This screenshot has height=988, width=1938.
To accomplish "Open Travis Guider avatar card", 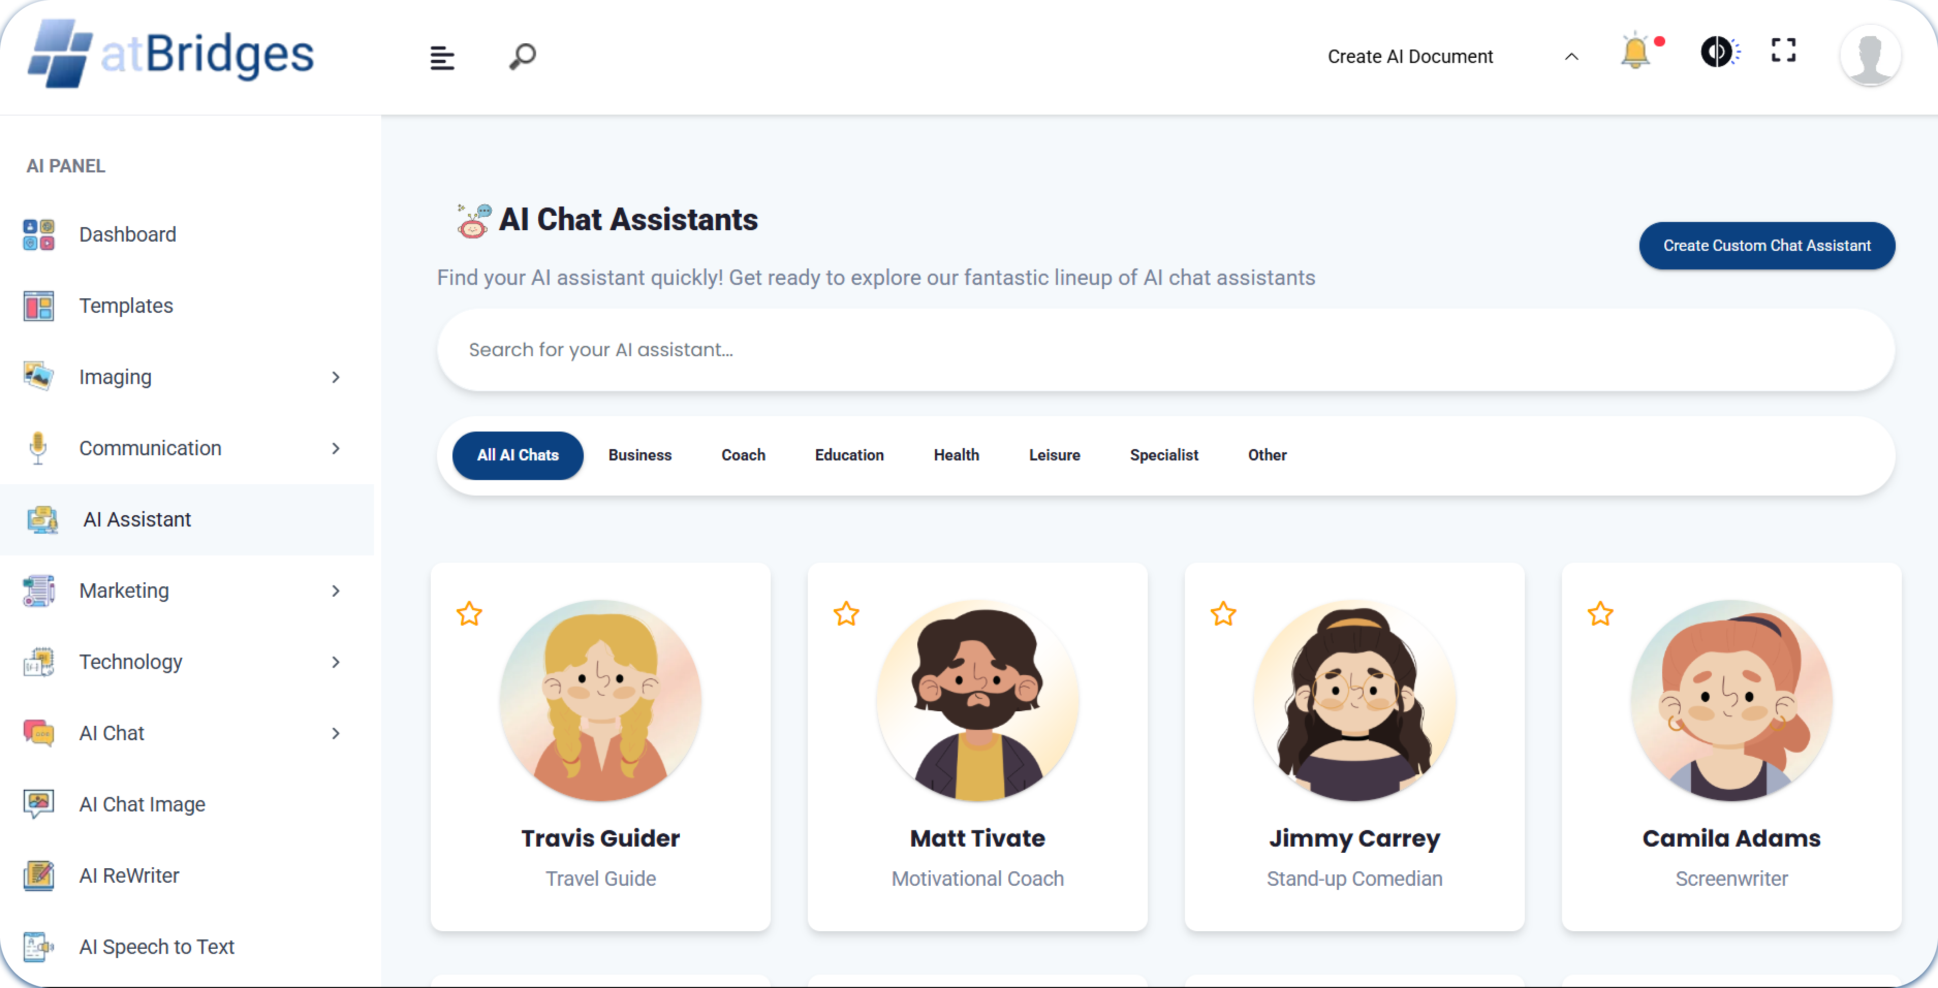I will tap(600, 701).
